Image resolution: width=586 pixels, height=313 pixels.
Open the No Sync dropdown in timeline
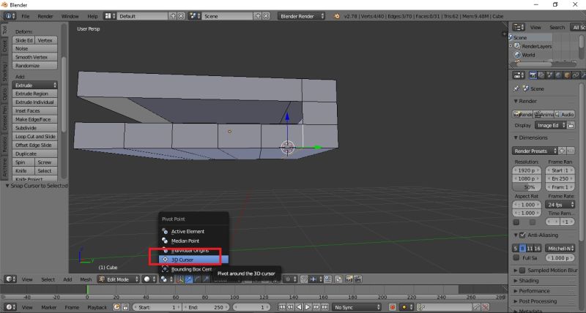[357, 307]
